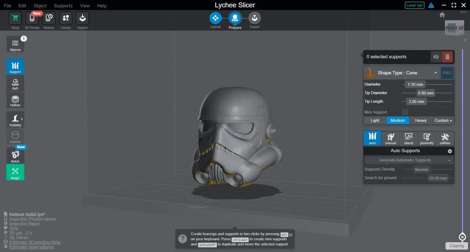Click the Clipping button
The width and height of the screenshot is (470, 252).
[457, 246]
